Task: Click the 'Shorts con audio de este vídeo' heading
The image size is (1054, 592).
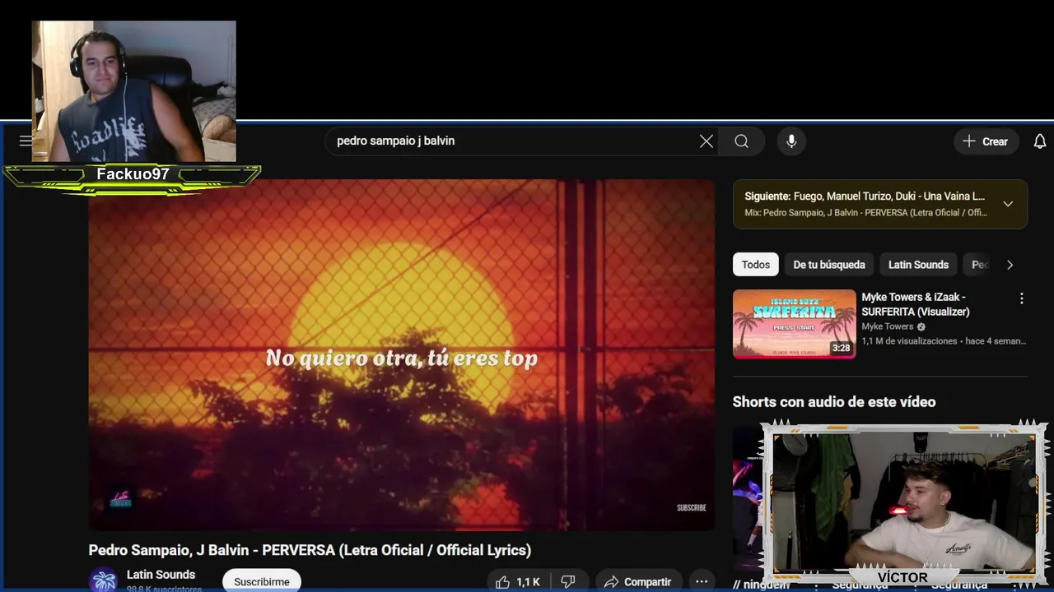Action: (x=834, y=402)
